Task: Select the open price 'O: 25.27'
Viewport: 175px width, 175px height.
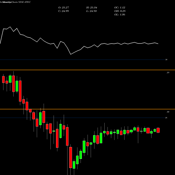Action: (64, 8)
